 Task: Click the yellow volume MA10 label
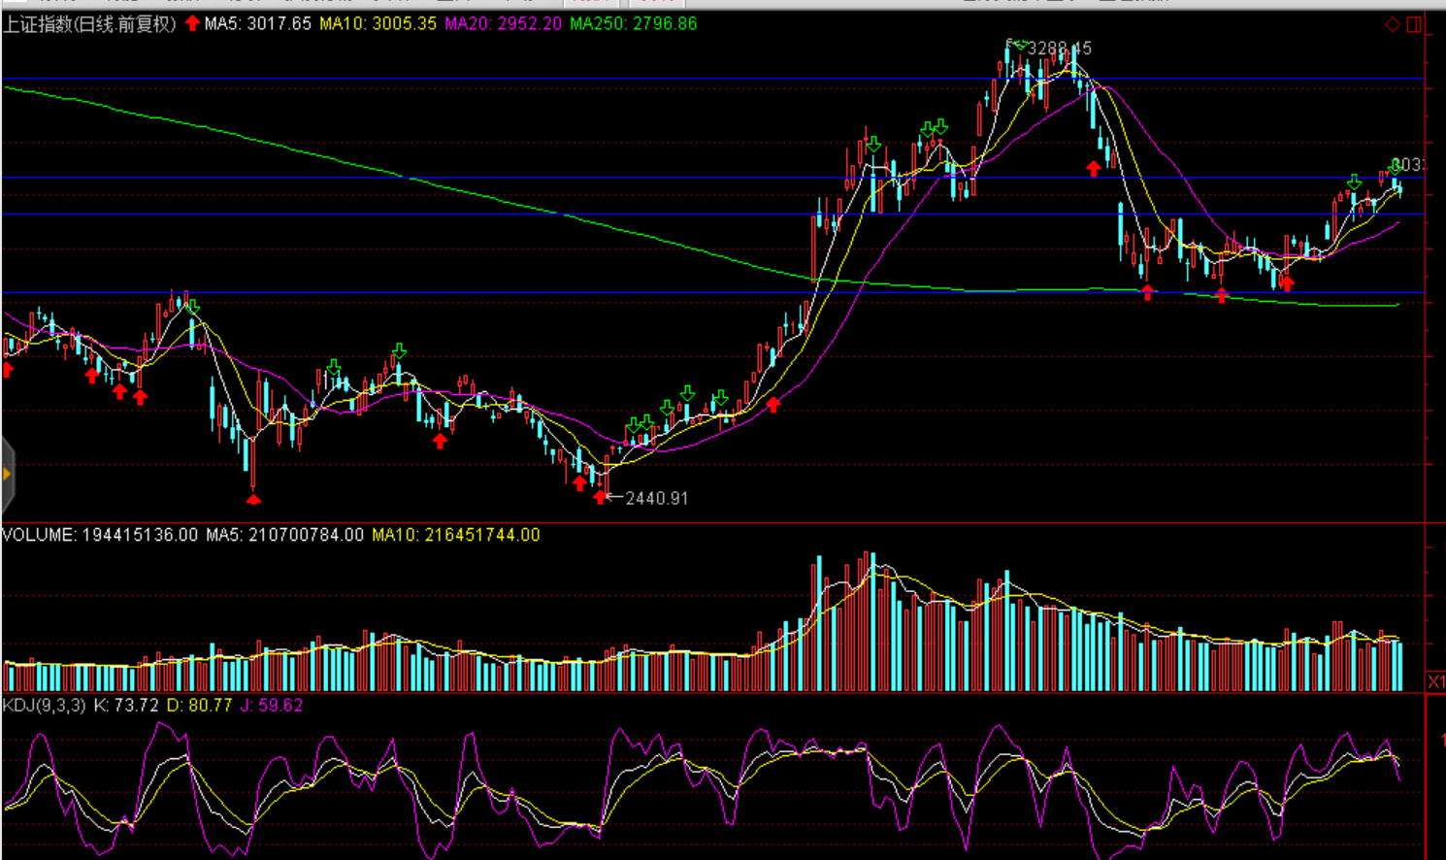(x=455, y=535)
